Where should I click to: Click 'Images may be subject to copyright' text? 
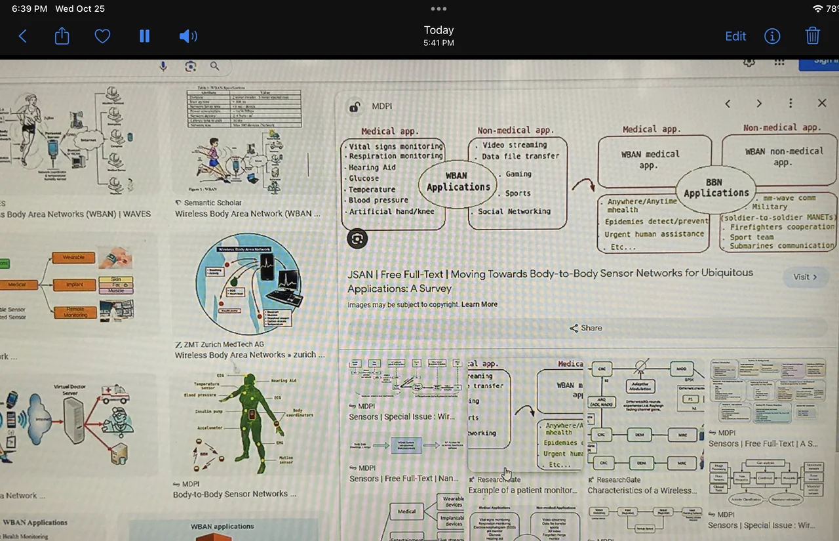tap(403, 304)
